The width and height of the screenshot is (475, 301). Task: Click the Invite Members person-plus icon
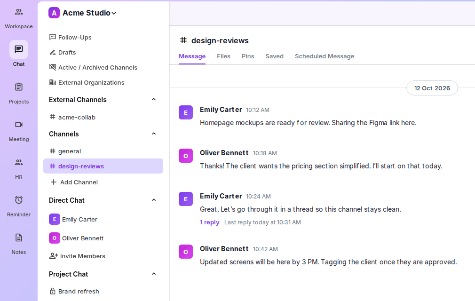click(x=53, y=256)
